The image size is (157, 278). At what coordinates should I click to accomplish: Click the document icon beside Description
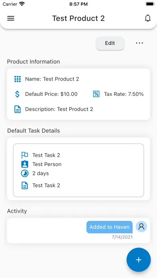(18, 109)
